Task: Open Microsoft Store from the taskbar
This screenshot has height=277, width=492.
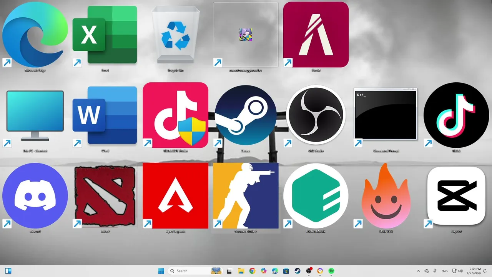Action: [286, 271]
